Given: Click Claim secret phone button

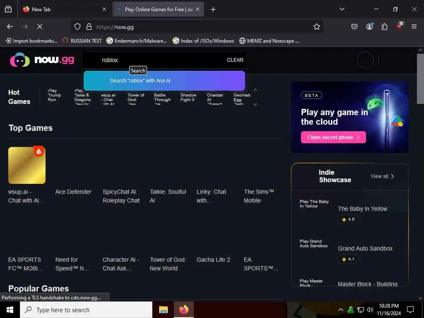Looking at the screenshot, I should [x=333, y=137].
